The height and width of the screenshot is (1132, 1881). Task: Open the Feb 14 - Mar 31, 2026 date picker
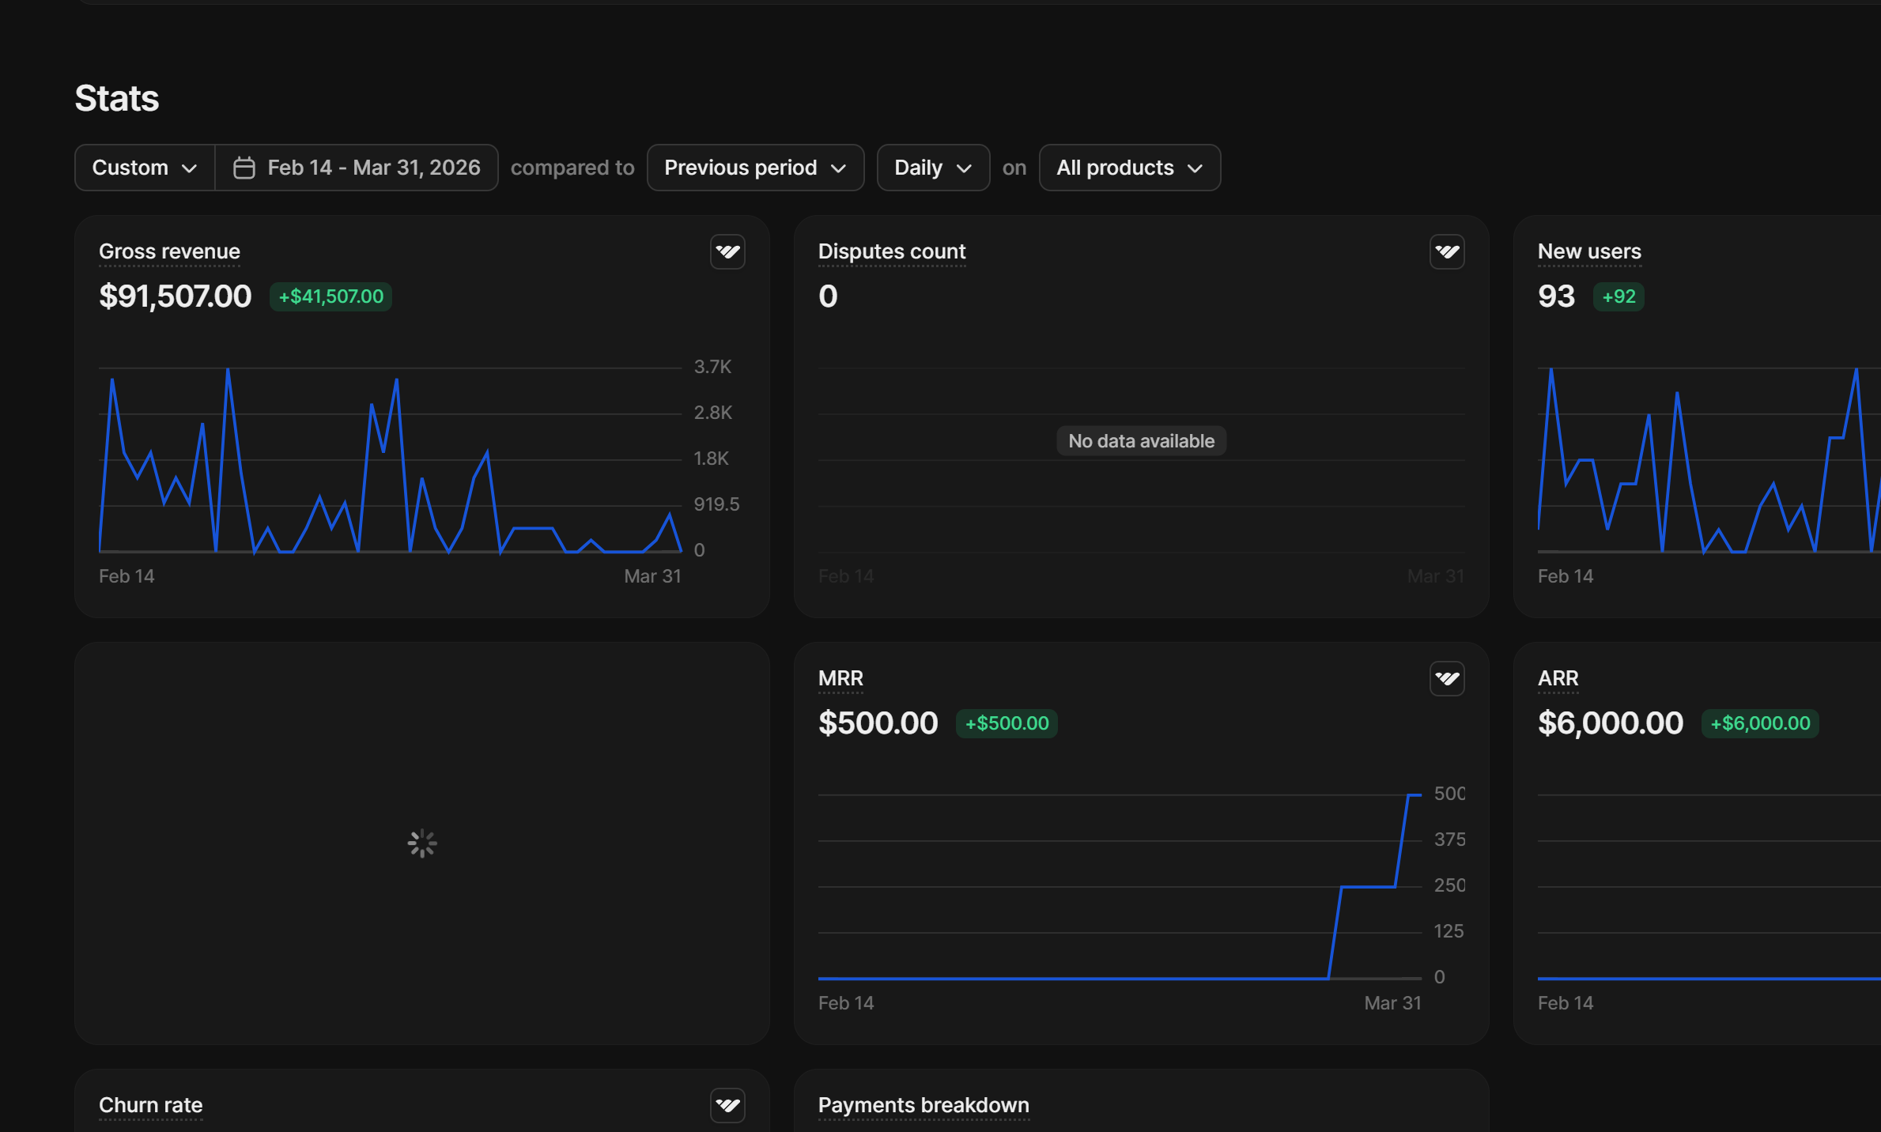point(357,168)
